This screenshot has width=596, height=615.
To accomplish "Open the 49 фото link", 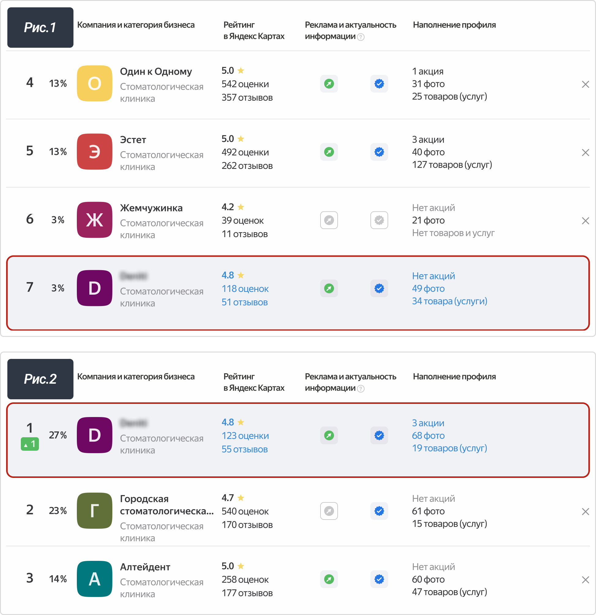I will coord(428,289).
